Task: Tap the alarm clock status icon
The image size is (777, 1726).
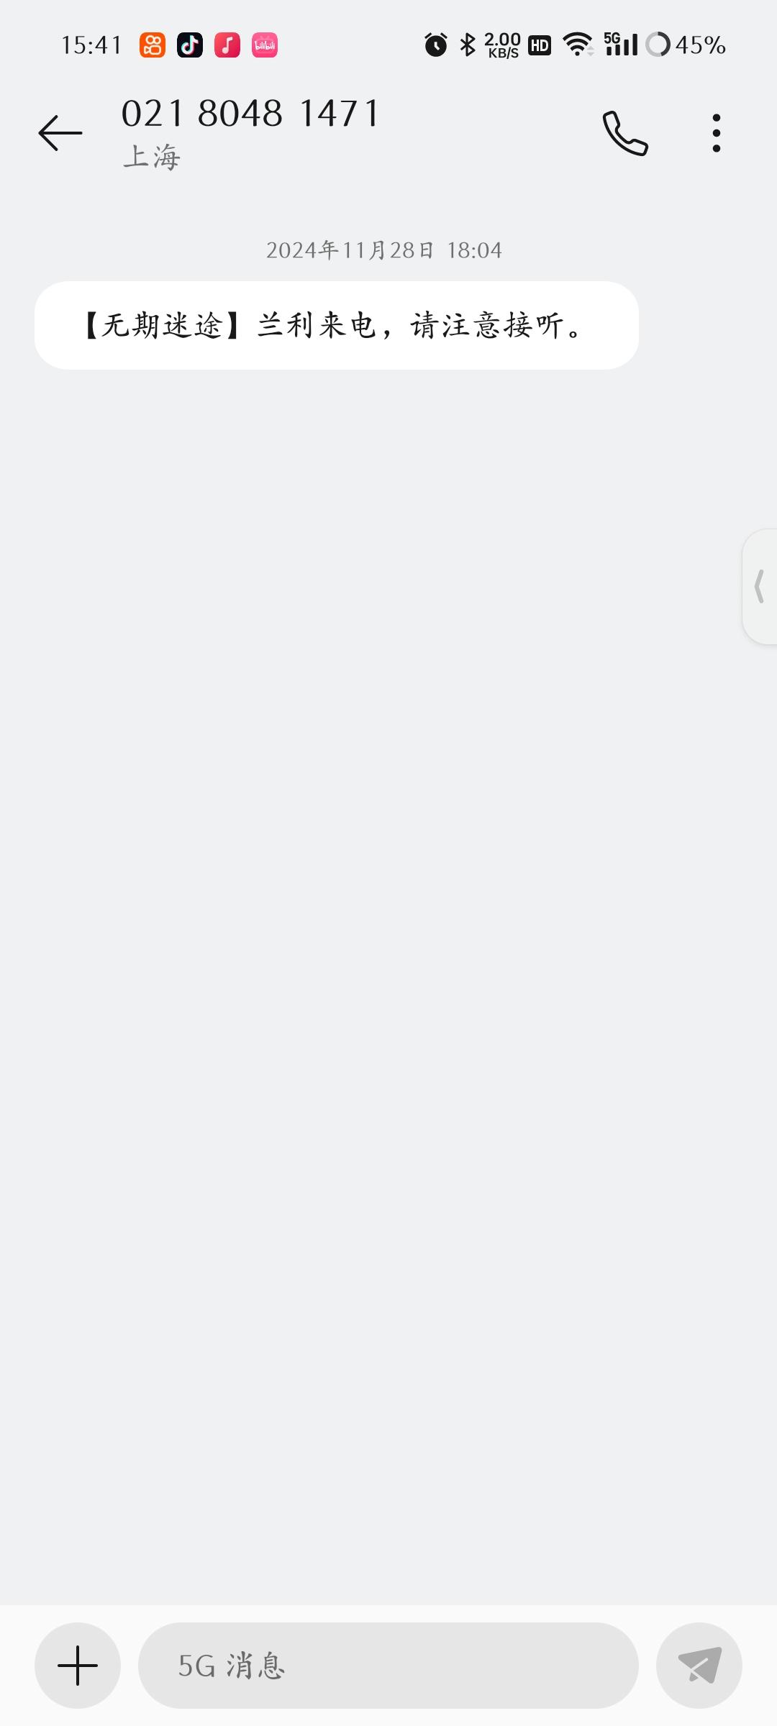Action: click(x=436, y=45)
